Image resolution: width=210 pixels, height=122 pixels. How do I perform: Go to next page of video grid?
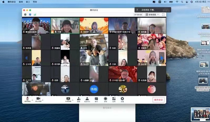(162, 58)
